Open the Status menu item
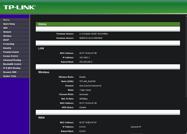 click(15, 20)
